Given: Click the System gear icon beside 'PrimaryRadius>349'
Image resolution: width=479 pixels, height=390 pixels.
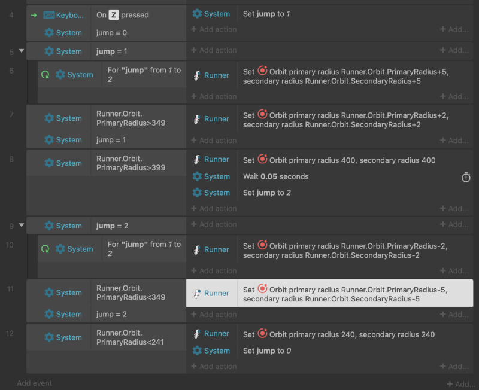Looking at the screenshot, I should (49, 118).
